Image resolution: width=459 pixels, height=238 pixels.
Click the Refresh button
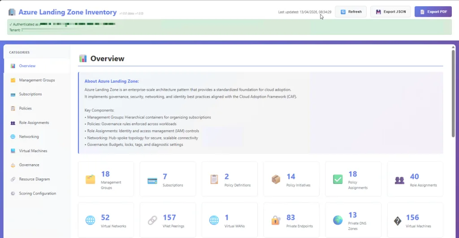point(351,12)
